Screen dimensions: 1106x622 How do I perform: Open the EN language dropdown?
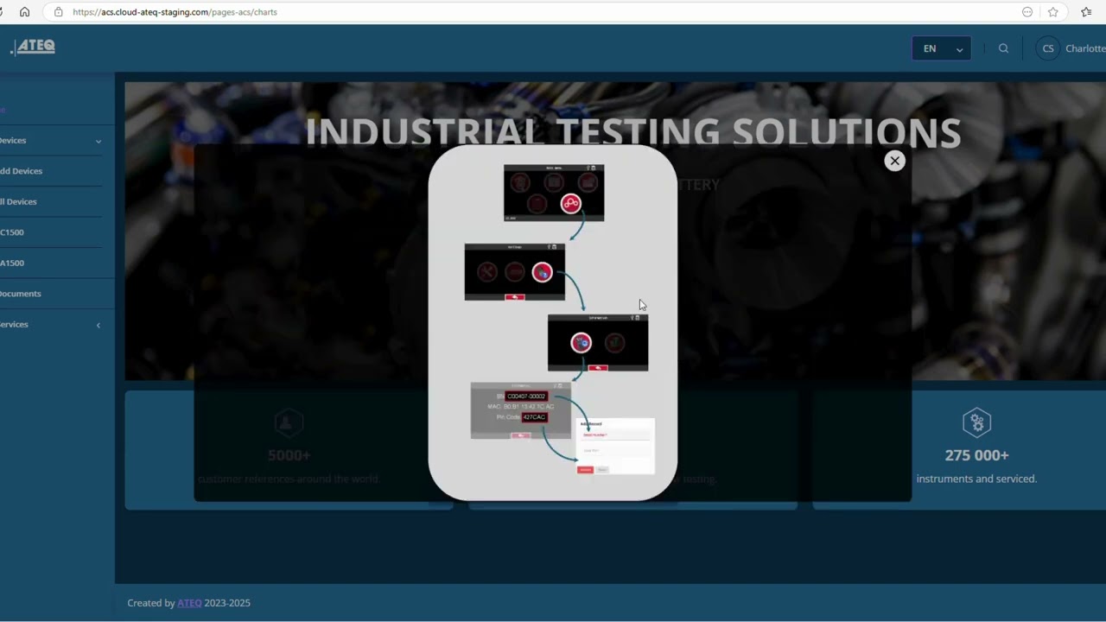point(941,48)
